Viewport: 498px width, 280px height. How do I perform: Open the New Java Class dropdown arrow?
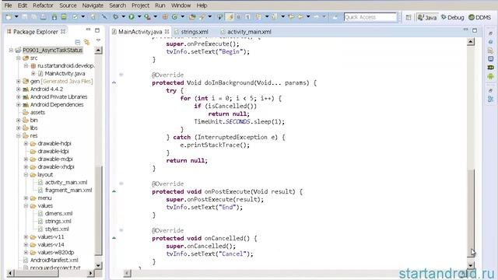(183, 17)
